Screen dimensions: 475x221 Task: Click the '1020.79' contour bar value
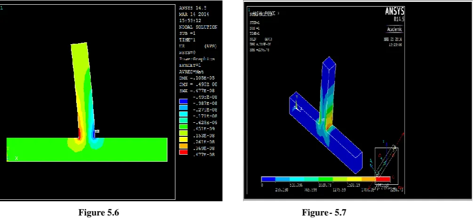click(325, 185)
